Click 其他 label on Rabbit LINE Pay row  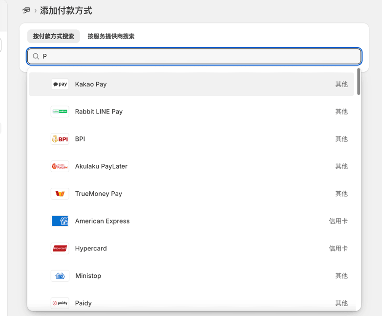click(341, 112)
